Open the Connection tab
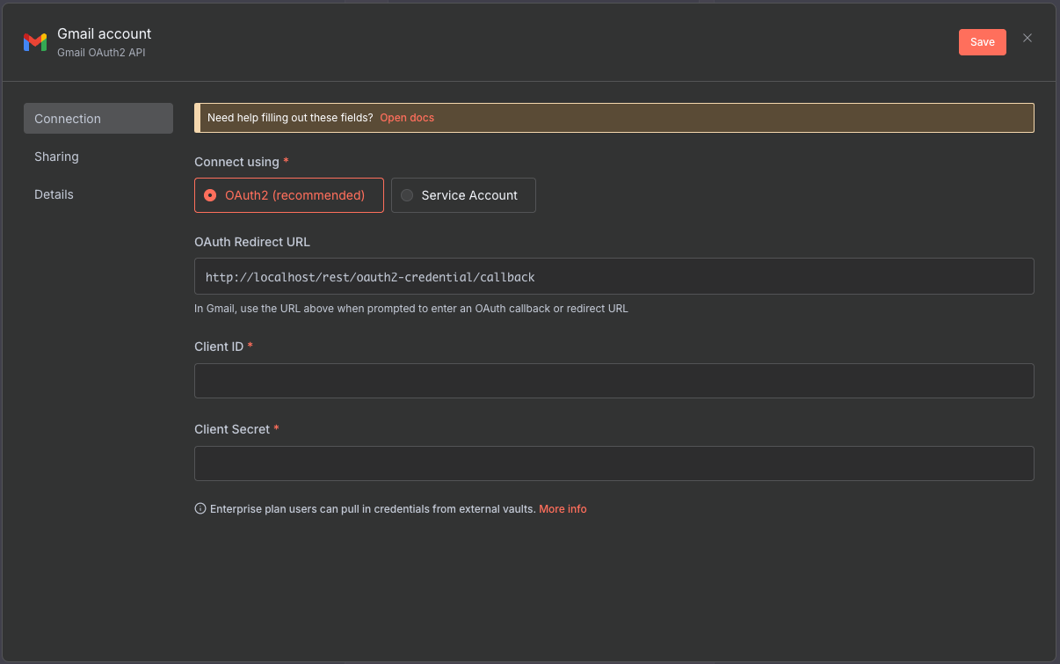The height and width of the screenshot is (664, 1060). click(x=98, y=119)
